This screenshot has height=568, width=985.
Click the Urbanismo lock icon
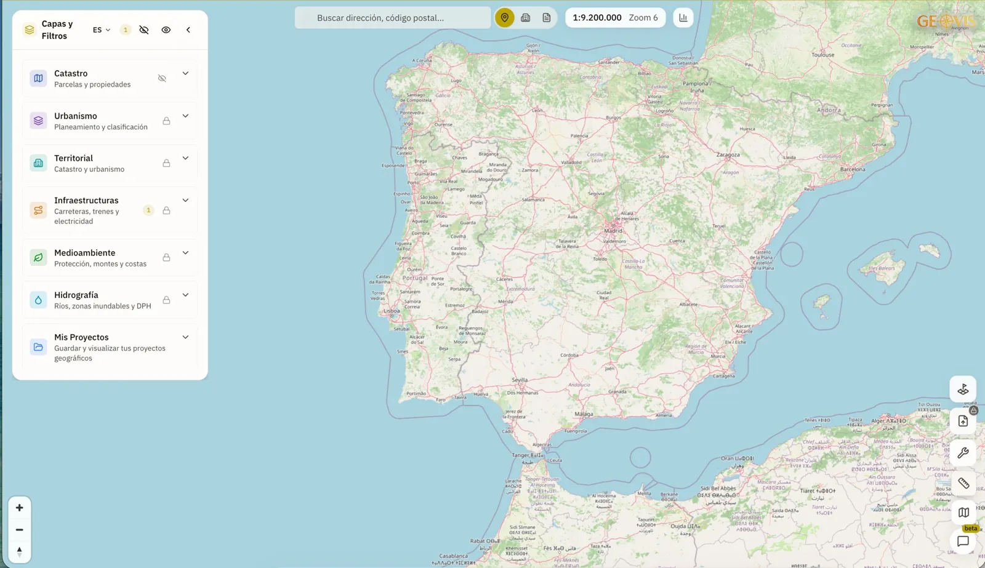(166, 121)
